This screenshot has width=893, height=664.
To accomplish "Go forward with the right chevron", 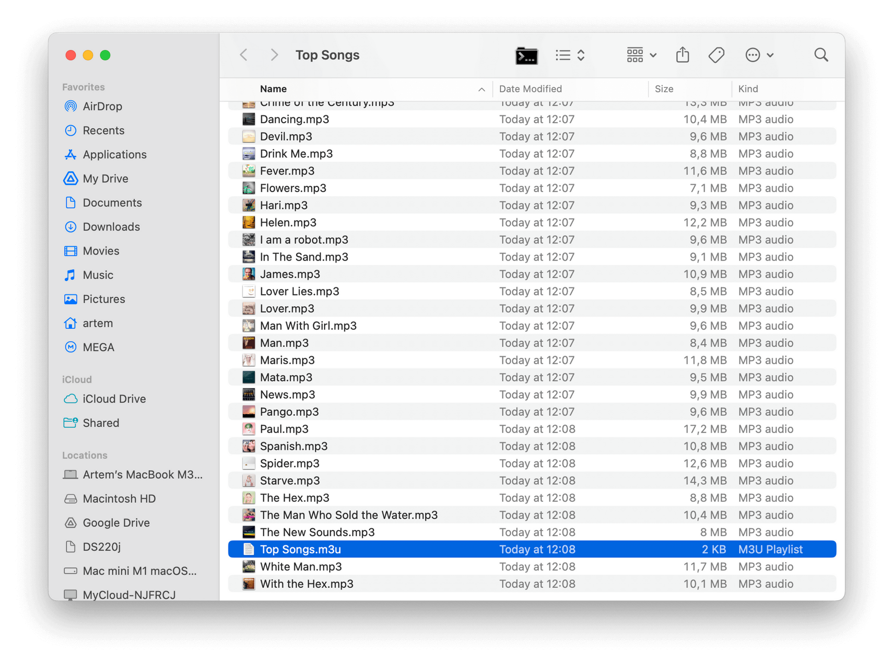I will click(x=274, y=55).
